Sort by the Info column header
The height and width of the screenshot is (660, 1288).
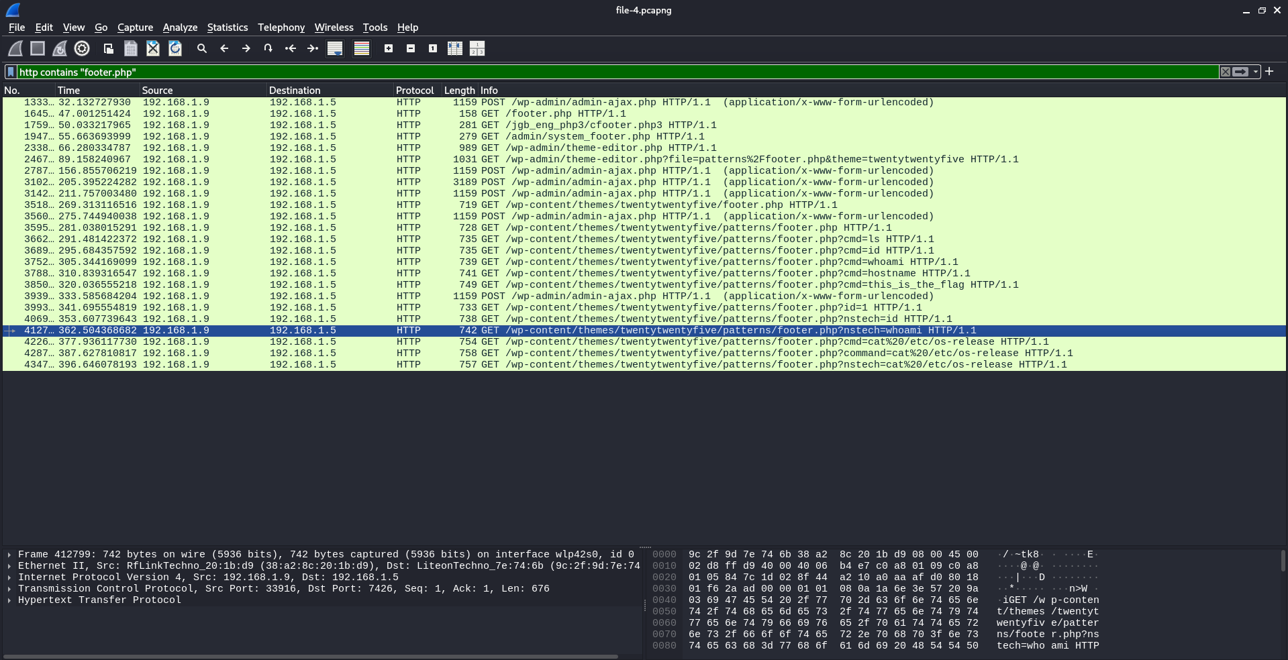click(882, 90)
